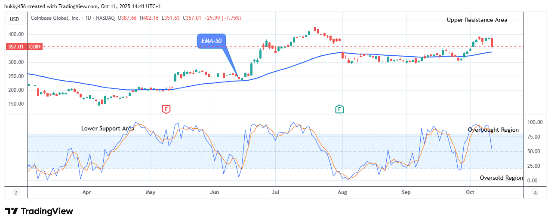Click the red earnings E marker
The width and height of the screenshot is (551, 224).
166,109
